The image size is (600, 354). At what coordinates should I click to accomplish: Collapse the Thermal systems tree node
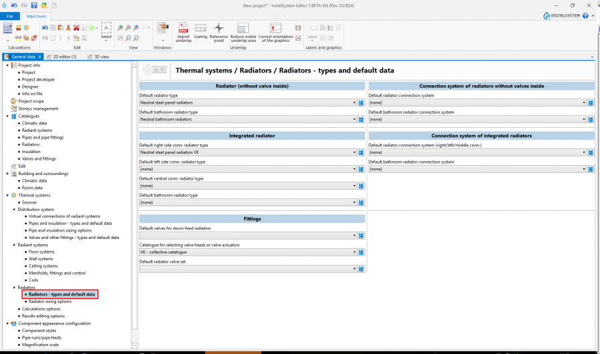coord(7,195)
